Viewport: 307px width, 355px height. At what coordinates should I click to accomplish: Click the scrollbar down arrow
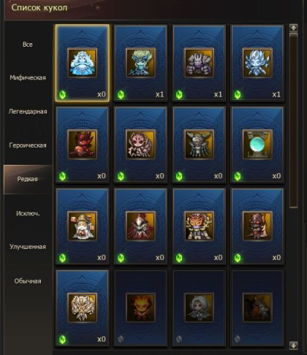294,345
